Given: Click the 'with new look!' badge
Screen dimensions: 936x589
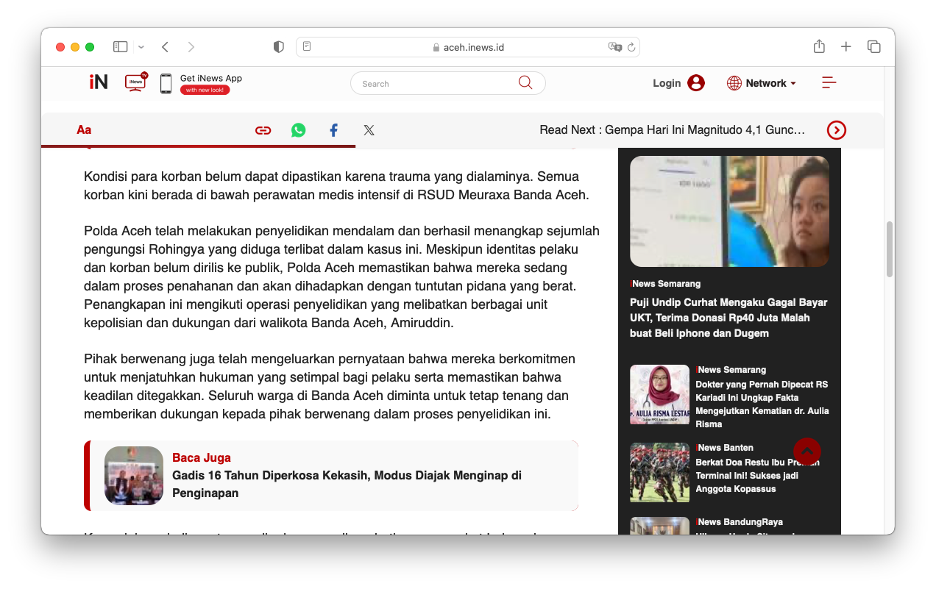Looking at the screenshot, I should pos(205,90).
